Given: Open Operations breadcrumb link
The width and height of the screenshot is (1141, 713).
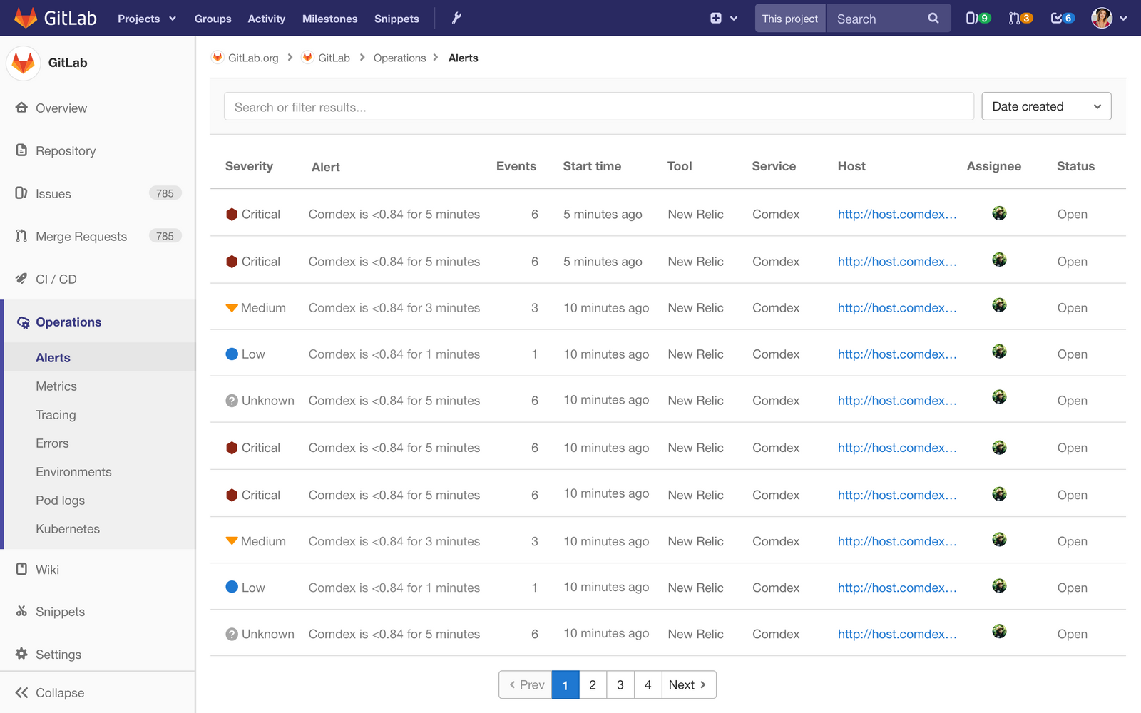Looking at the screenshot, I should coord(399,58).
